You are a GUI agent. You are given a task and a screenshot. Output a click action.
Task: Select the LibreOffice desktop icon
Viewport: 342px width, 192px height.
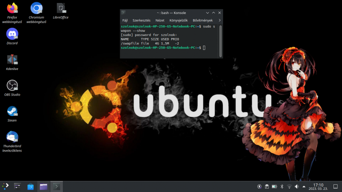click(x=61, y=11)
